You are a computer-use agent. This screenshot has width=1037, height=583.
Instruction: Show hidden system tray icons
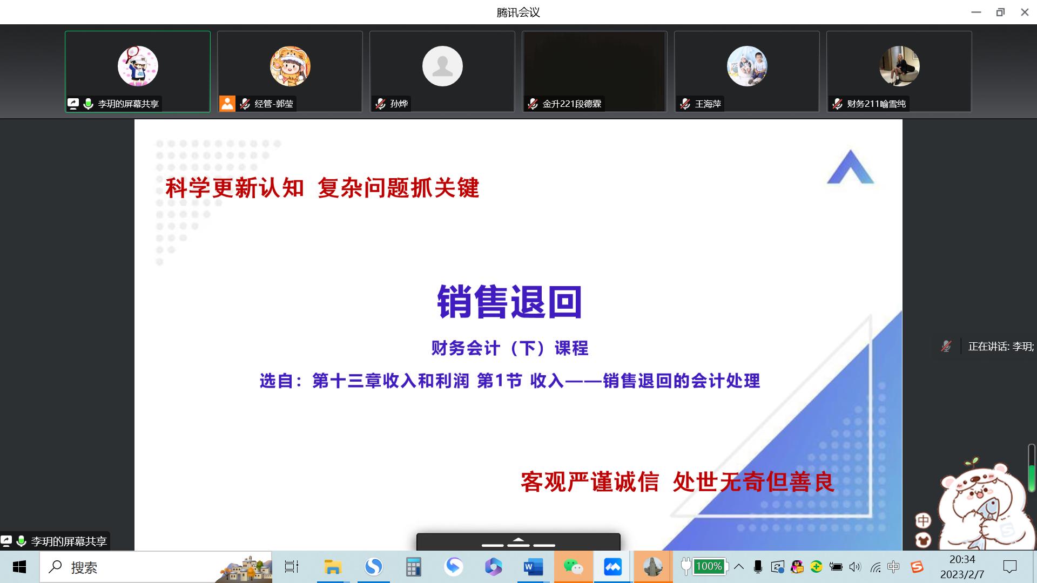(x=739, y=567)
